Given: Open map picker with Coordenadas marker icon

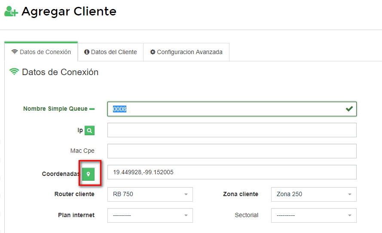Looking at the screenshot, I should click(89, 174).
